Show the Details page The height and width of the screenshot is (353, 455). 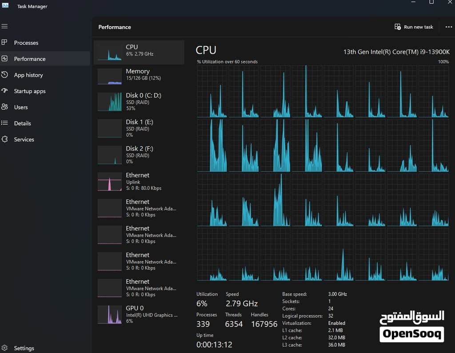click(x=45, y=123)
